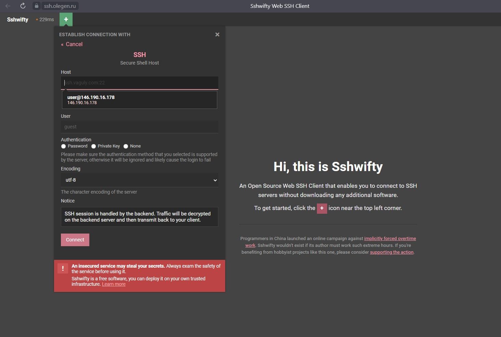Image resolution: width=501 pixels, height=337 pixels.
Task: Reload the page with the refresh icon
Action: pyautogui.click(x=23, y=6)
